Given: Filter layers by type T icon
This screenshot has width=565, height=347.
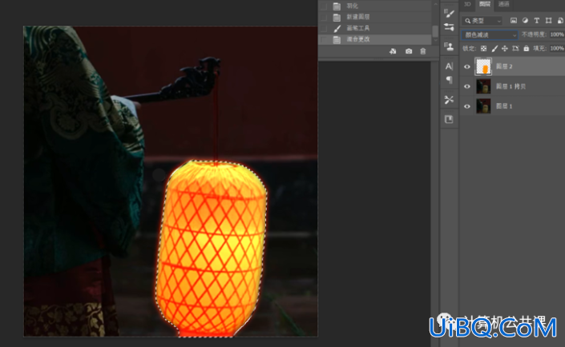Looking at the screenshot, I should point(536,21).
